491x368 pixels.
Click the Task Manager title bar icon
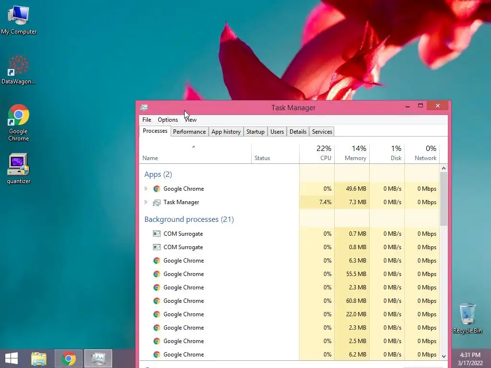pos(144,108)
